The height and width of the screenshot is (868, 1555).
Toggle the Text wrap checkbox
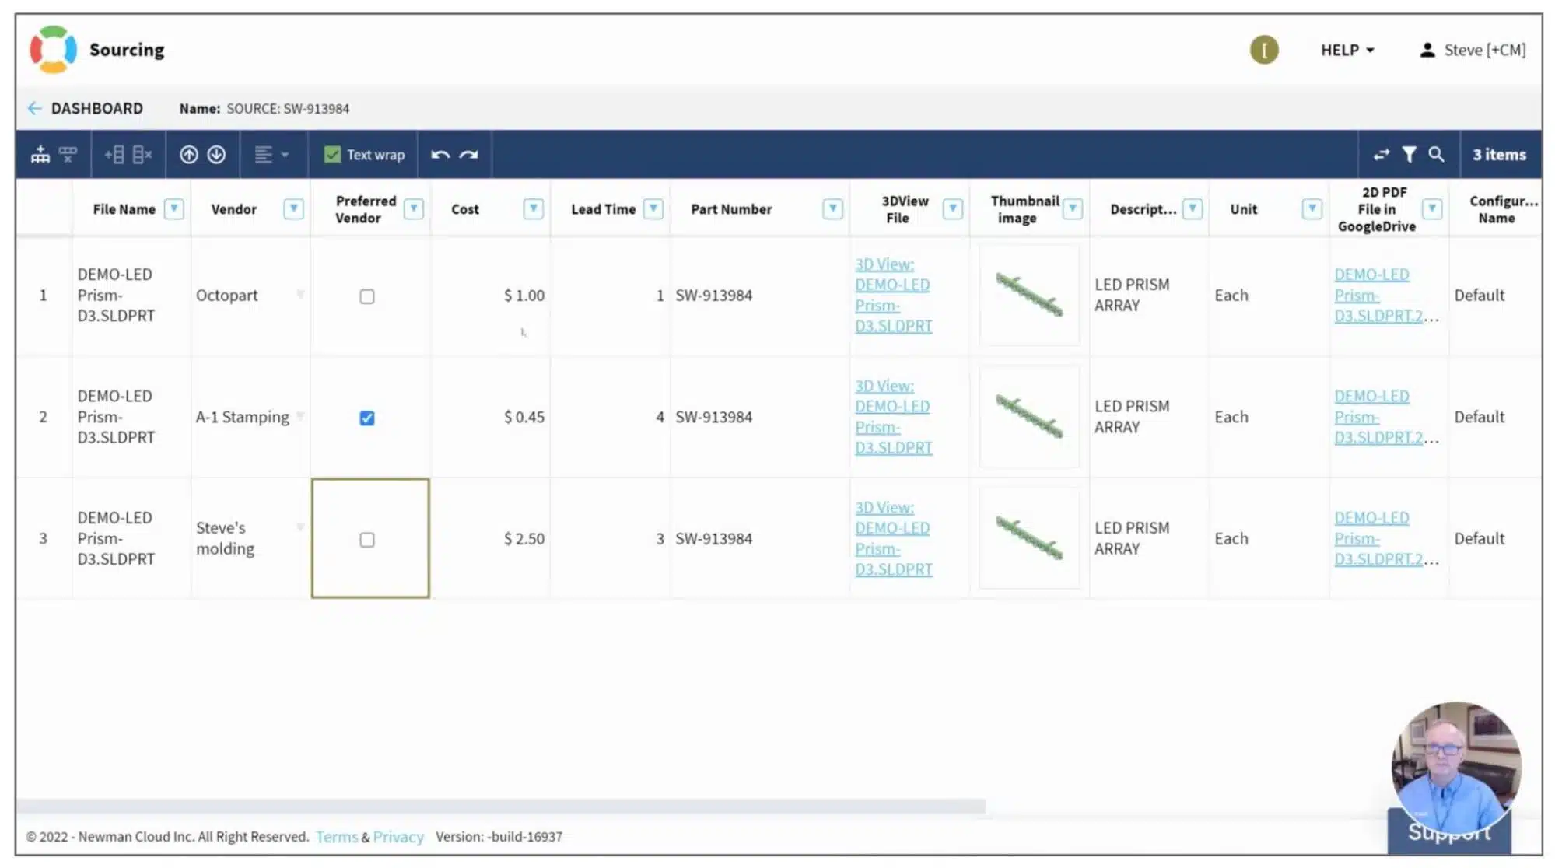coord(332,155)
